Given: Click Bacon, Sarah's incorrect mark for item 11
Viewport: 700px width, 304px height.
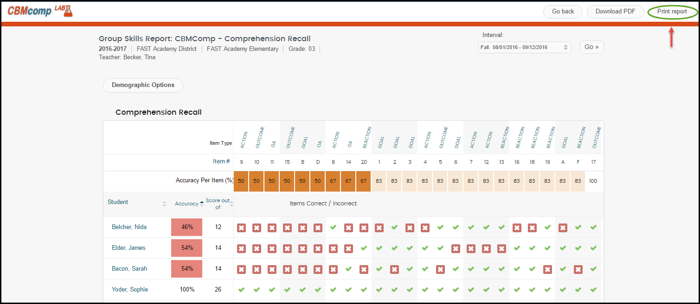Looking at the screenshot, I should coord(272,269).
